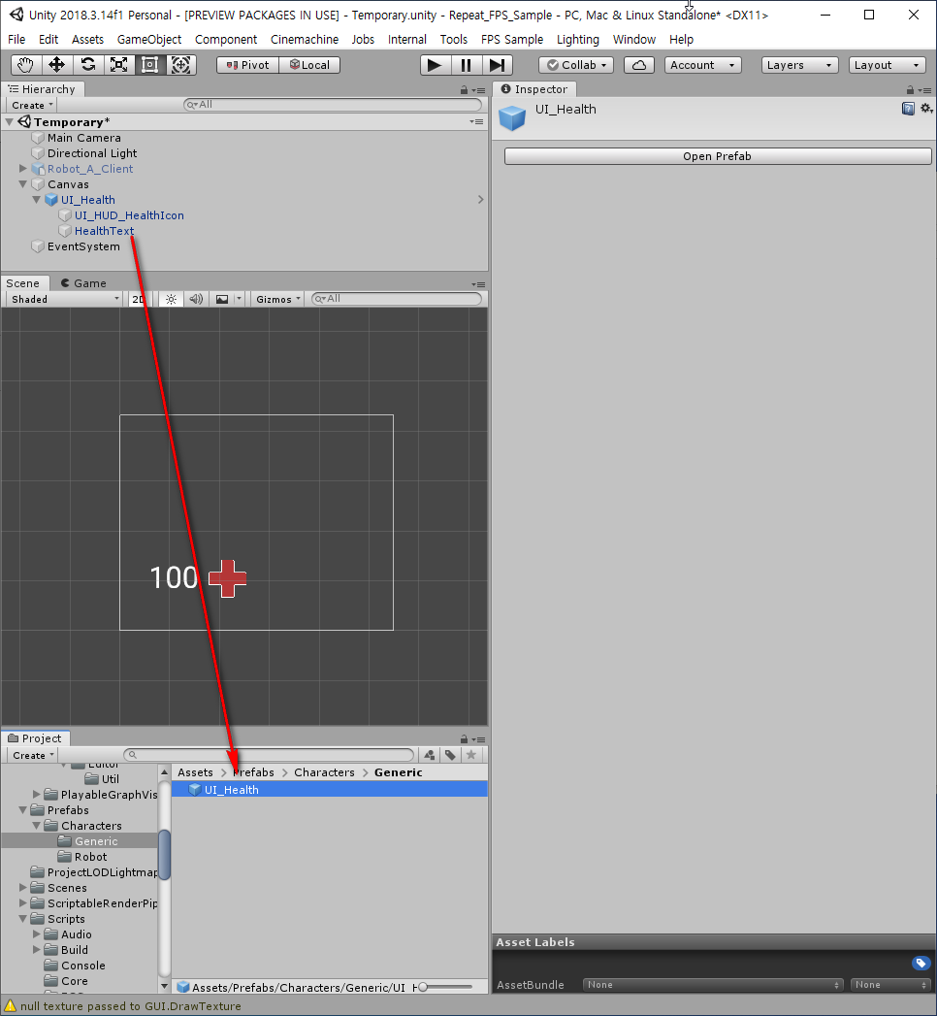Select HealthText in Hierarchy
The image size is (937, 1016).
pyautogui.click(x=104, y=231)
